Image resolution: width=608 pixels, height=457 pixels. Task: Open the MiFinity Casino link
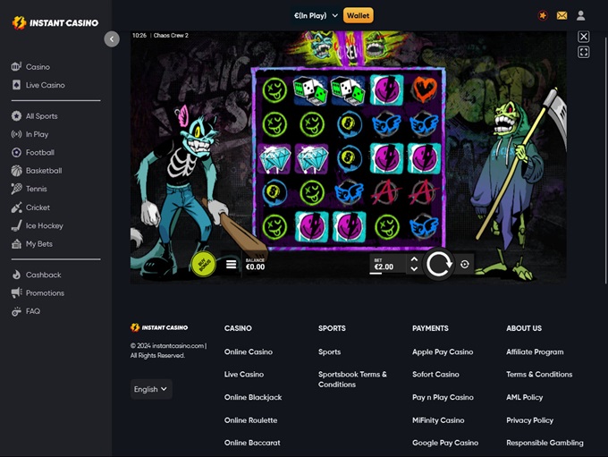click(438, 420)
